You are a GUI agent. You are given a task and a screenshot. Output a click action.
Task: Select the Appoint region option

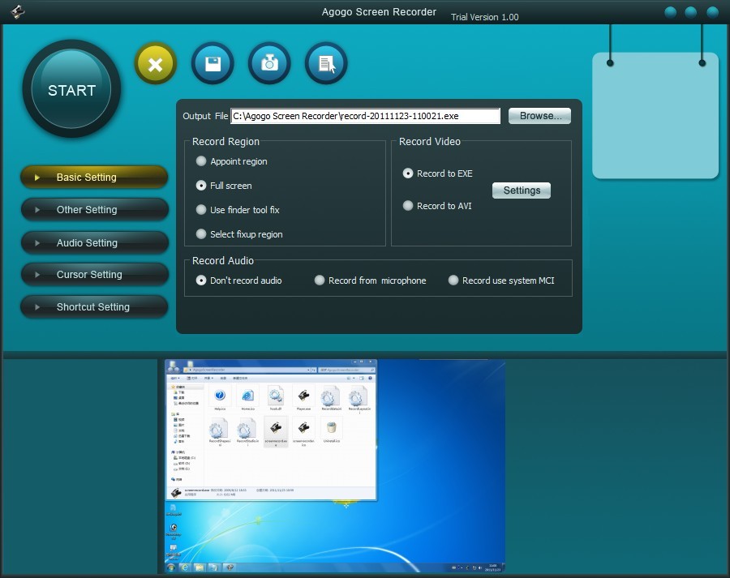pos(202,161)
